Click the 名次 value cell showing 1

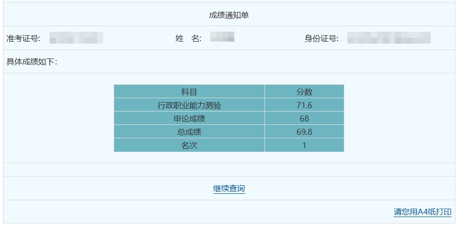coord(304,145)
